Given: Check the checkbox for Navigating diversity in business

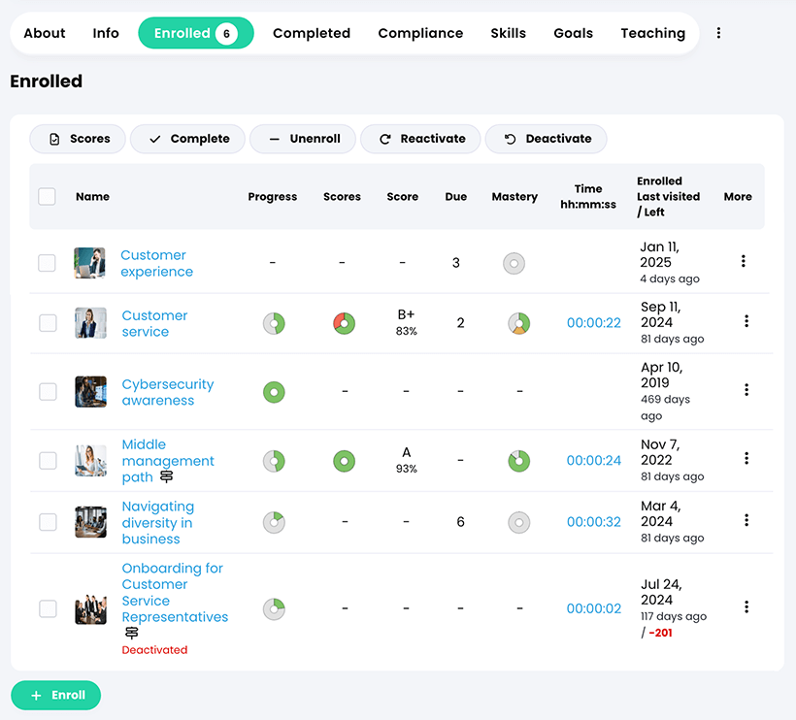Looking at the screenshot, I should 47,522.
